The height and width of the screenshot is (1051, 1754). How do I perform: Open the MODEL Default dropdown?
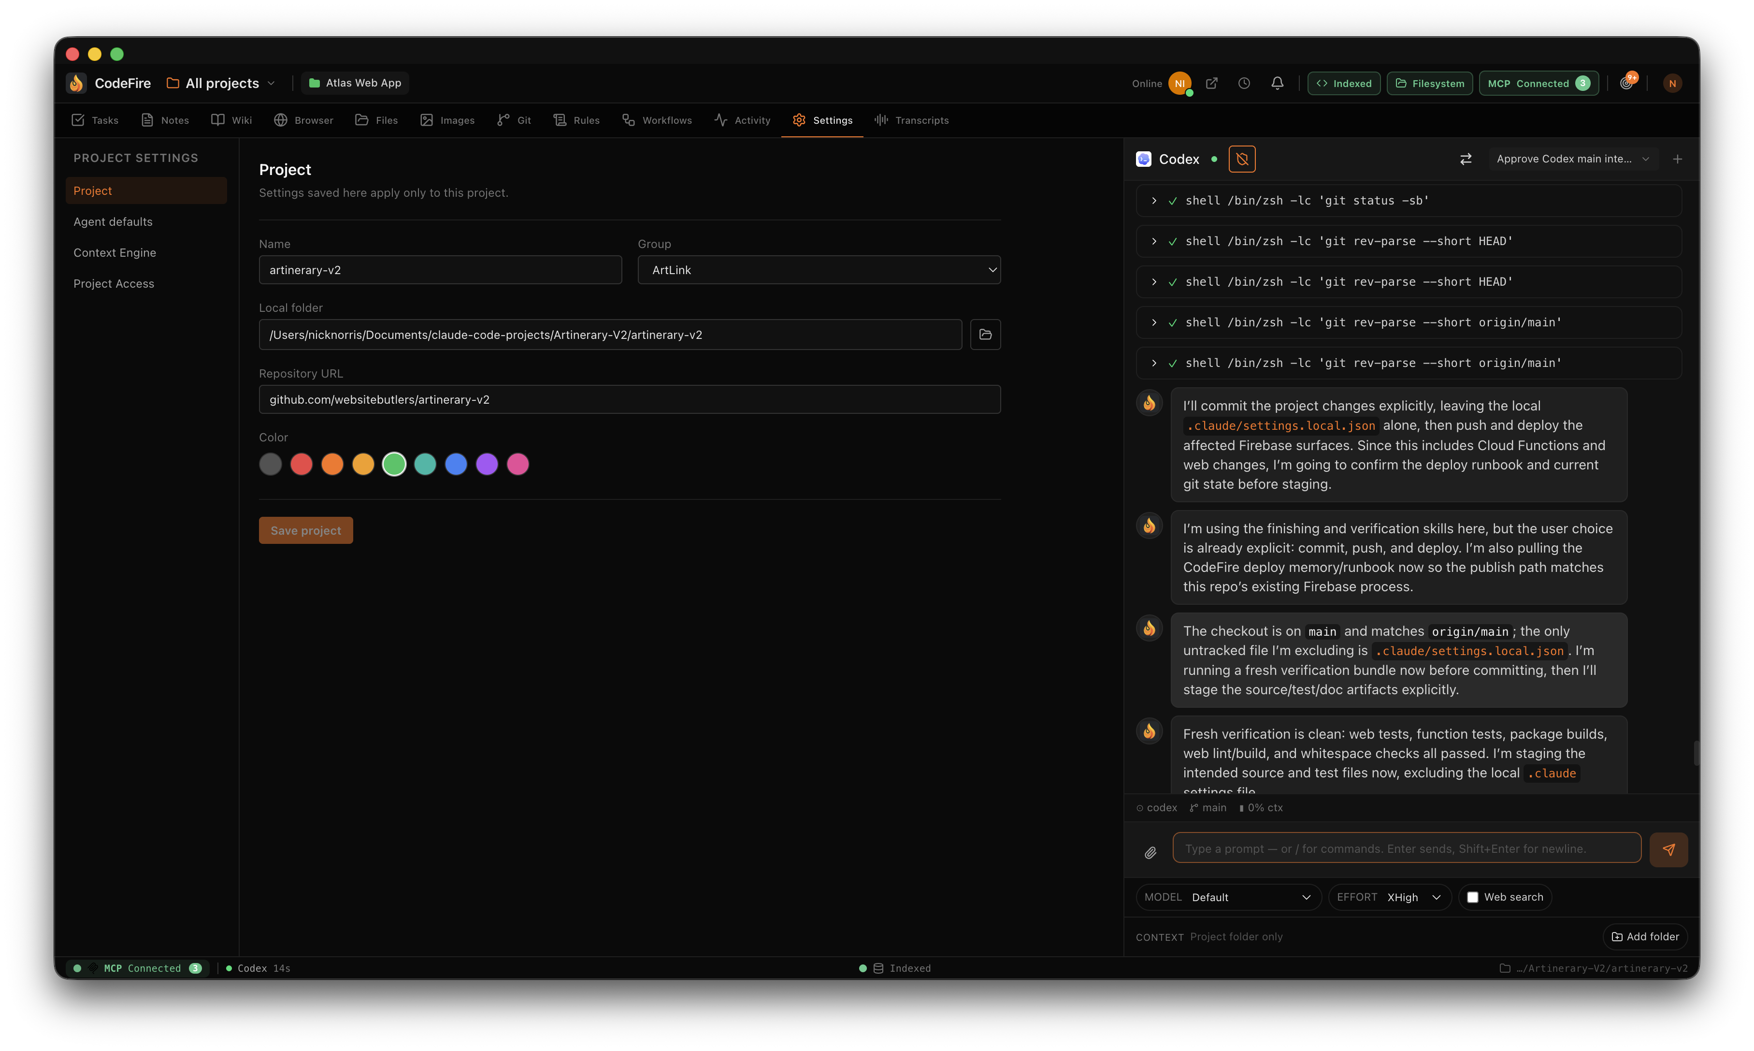1229,897
